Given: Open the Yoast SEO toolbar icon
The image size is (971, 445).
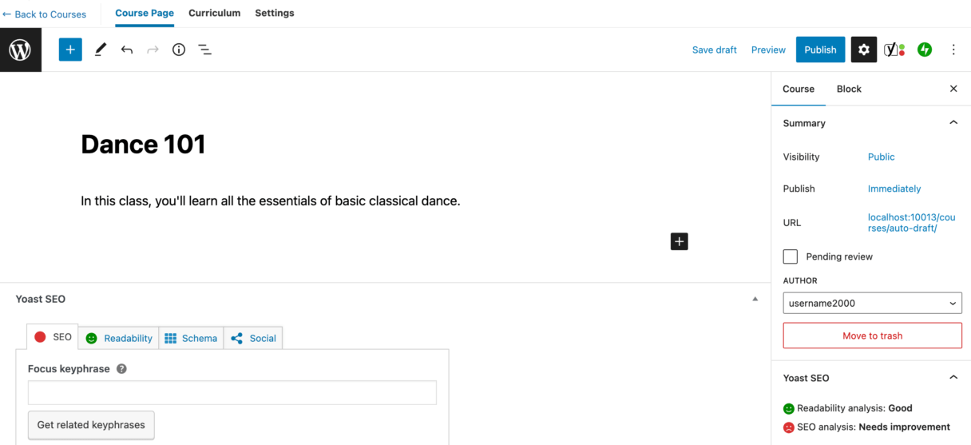Looking at the screenshot, I should [894, 50].
